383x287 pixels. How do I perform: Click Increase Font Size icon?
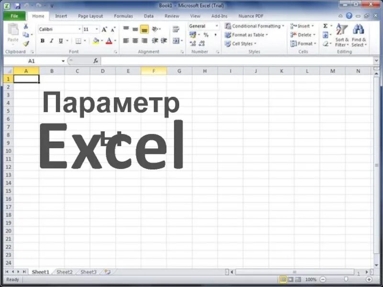[104, 30]
